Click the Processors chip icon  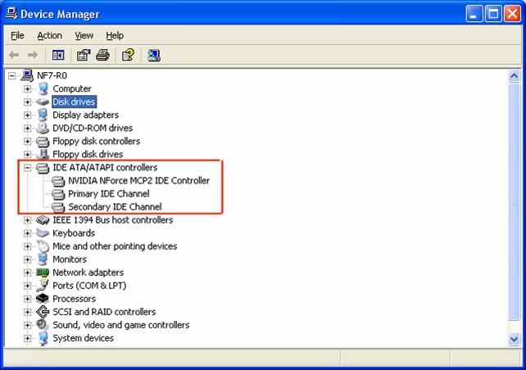(x=43, y=299)
